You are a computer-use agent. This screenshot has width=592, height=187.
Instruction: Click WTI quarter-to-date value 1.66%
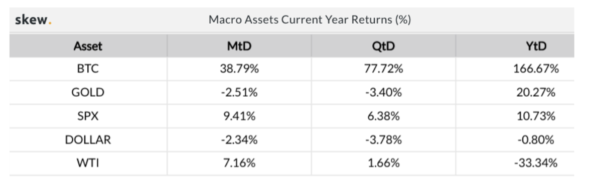[384, 163]
